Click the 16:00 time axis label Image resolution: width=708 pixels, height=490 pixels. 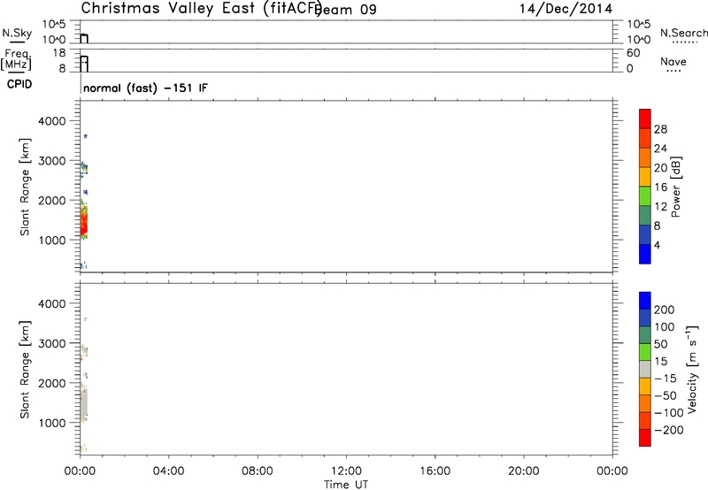tap(435, 471)
